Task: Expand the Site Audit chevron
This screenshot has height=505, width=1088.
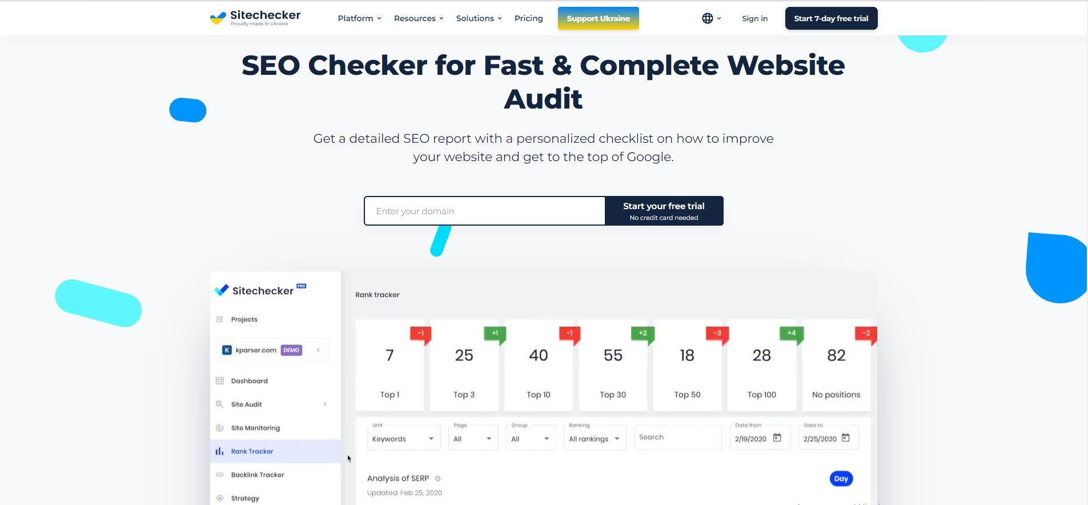Action: coord(325,404)
